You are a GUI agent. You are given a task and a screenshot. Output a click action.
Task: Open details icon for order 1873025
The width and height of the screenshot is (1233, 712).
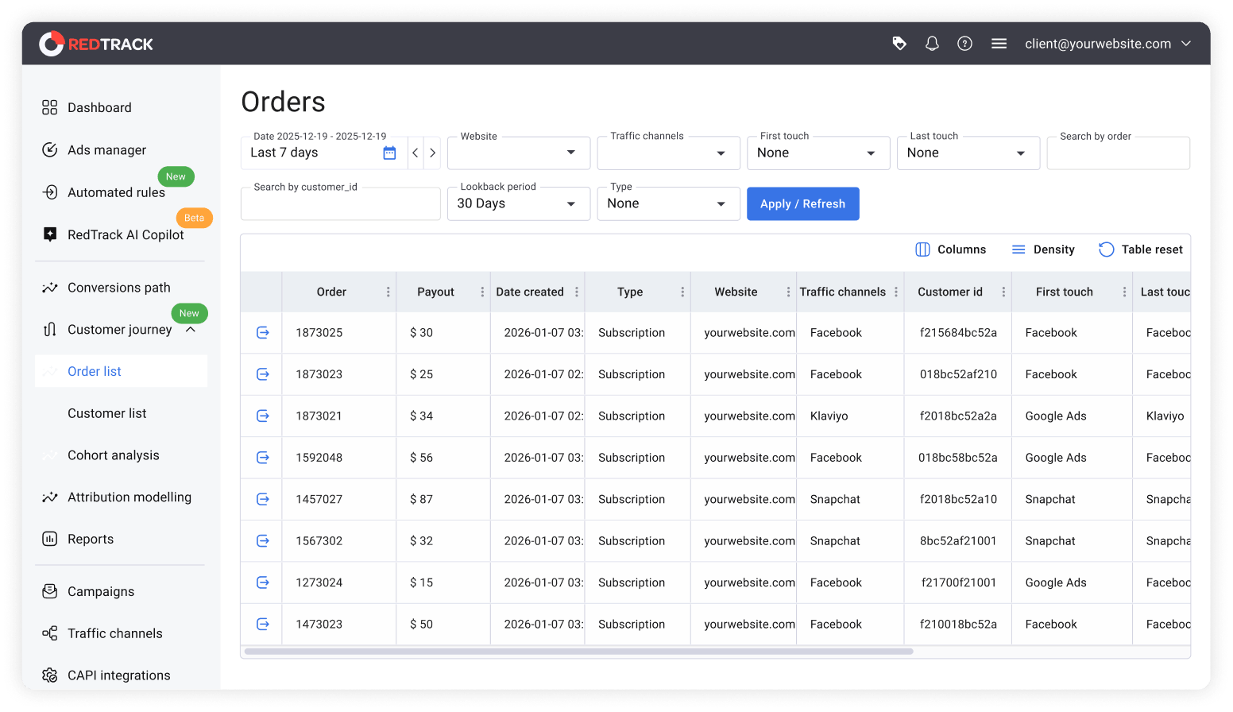pos(263,332)
